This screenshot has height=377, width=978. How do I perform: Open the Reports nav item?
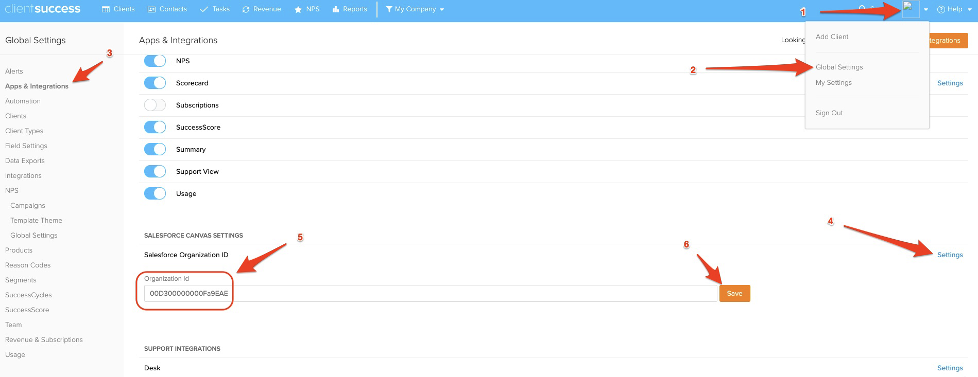(350, 9)
